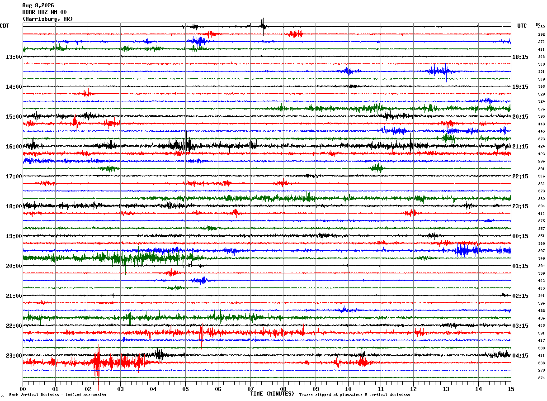Select the DC offset value 443
The width and height of the screenshot is (547, 401).
pos(541,124)
